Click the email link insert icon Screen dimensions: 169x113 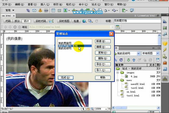click(x=34, y=10)
